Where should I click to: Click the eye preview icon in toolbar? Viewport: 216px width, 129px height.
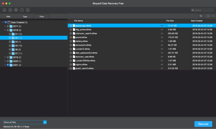tap(16, 10)
